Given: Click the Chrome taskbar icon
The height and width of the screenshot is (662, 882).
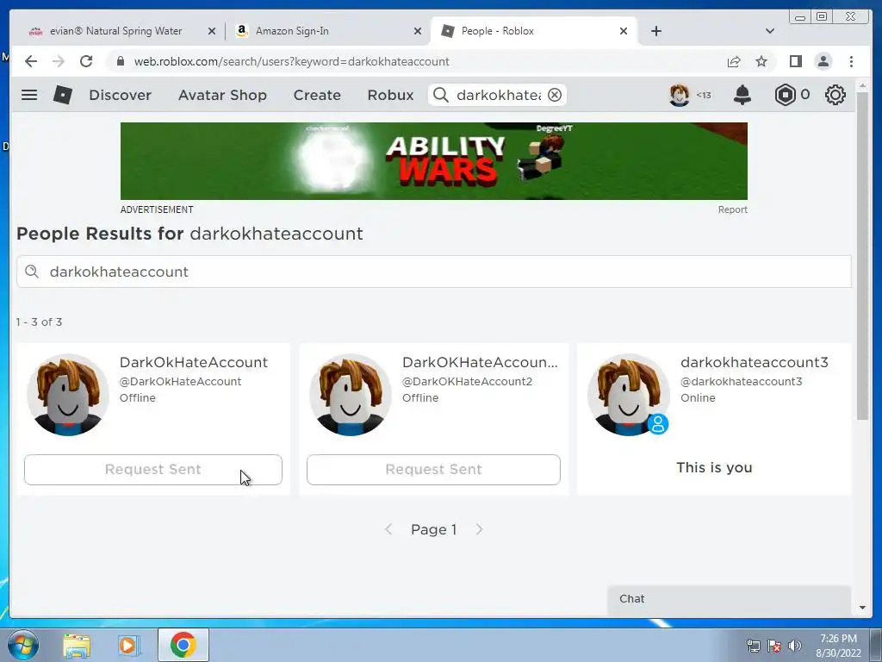Looking at the screenshot, I should point(183,645).
